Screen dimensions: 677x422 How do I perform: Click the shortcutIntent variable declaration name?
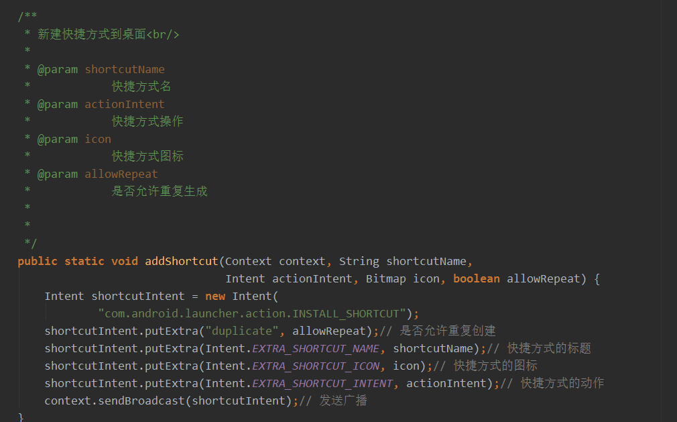[137, 296]
